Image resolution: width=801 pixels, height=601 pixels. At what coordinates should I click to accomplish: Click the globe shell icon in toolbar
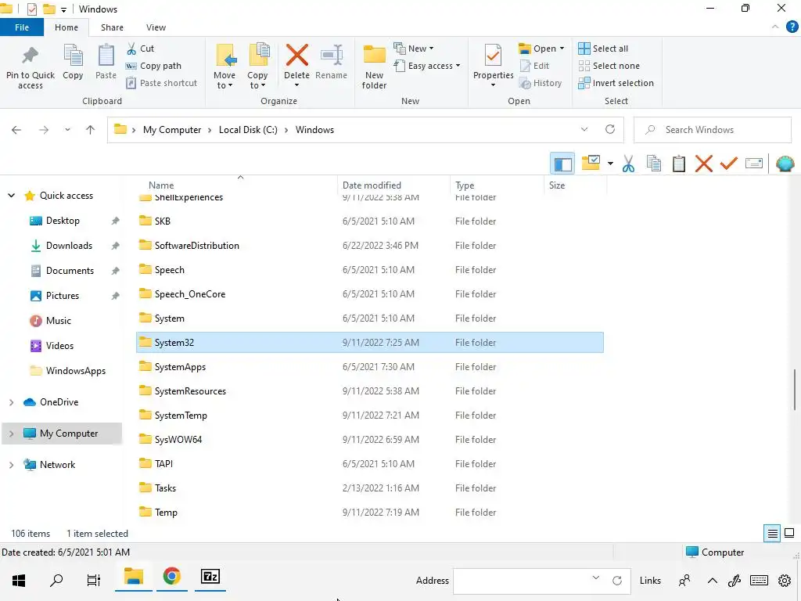click(785, 164)
